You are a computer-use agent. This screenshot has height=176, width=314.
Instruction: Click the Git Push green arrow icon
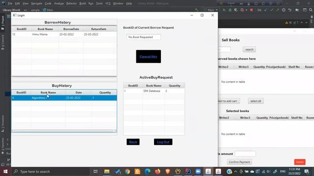point(277,10)
